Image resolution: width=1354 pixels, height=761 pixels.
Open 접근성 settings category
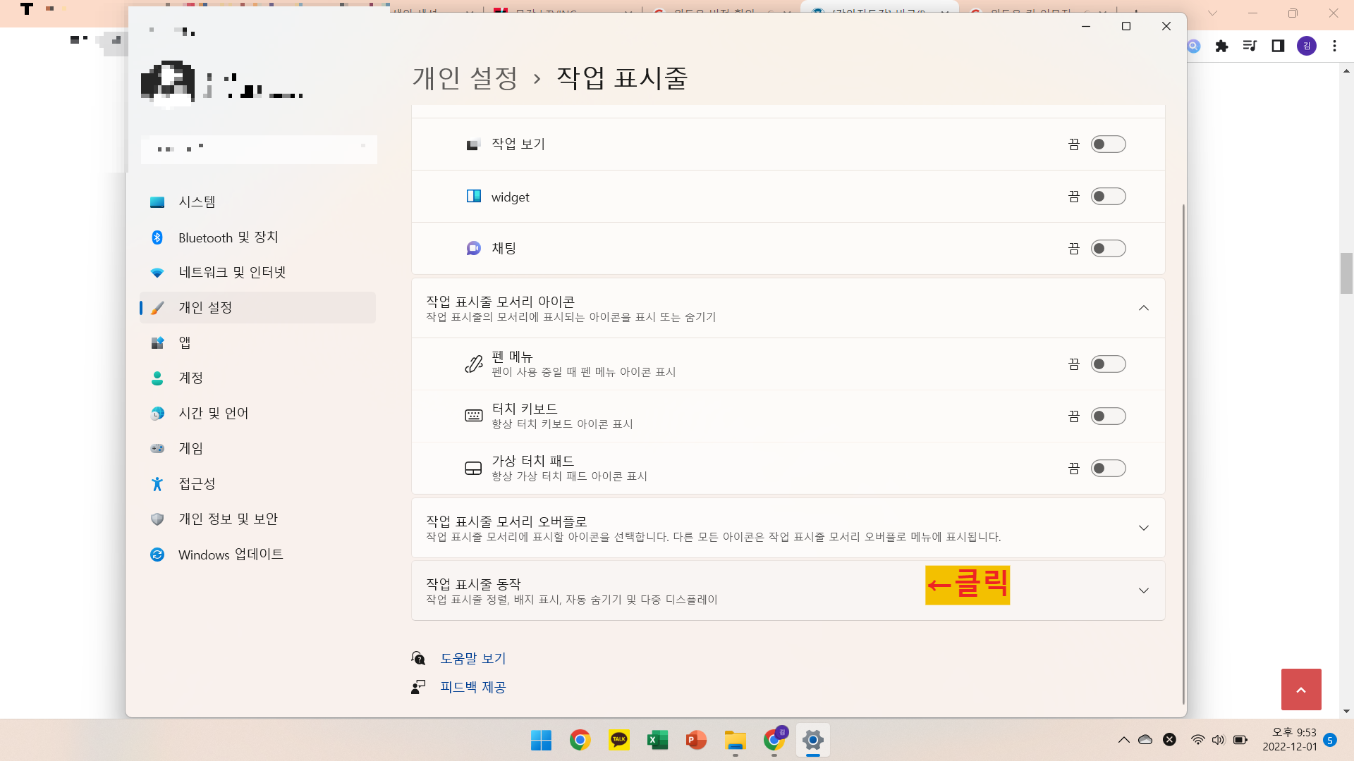[x=197, y=484]
